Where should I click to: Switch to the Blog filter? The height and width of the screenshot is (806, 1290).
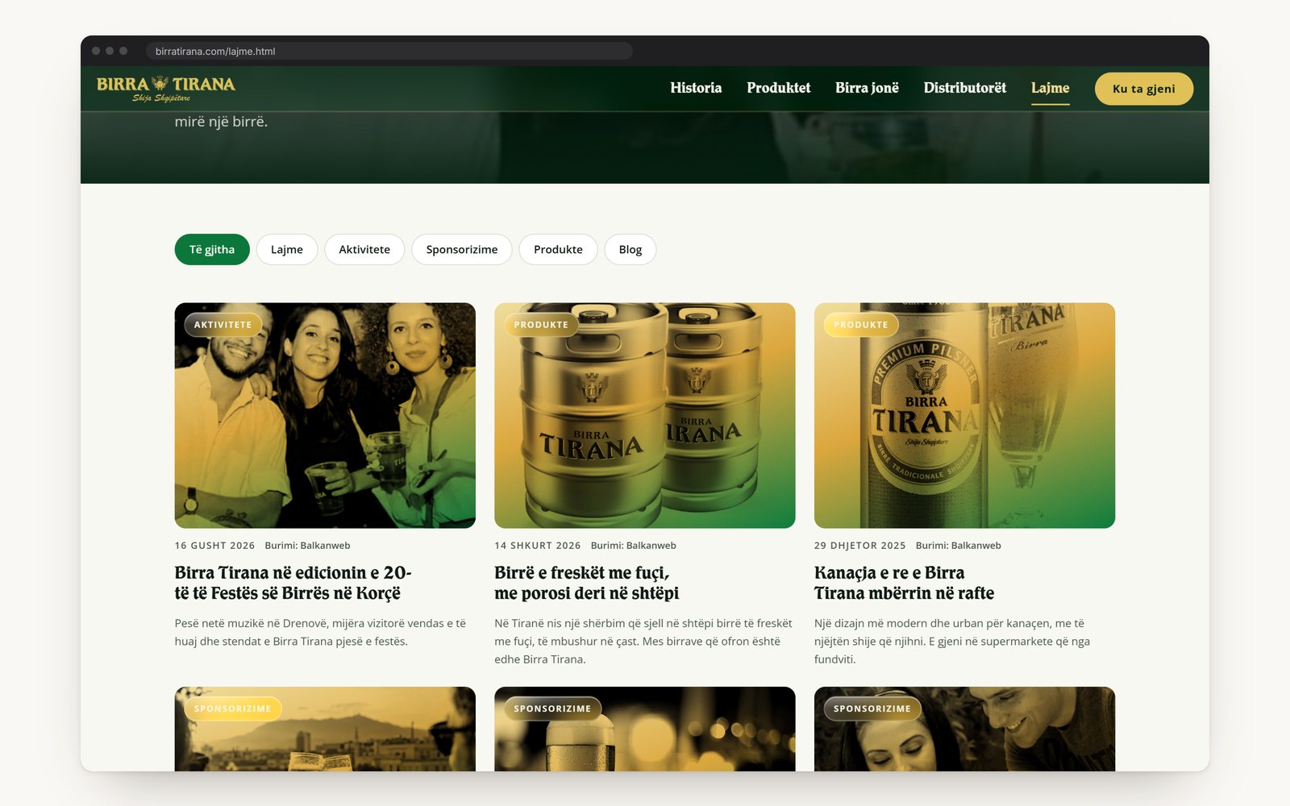630,250
